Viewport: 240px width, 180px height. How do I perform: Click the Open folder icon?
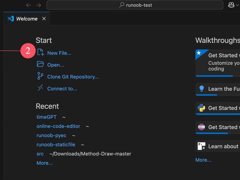point(40,64)
